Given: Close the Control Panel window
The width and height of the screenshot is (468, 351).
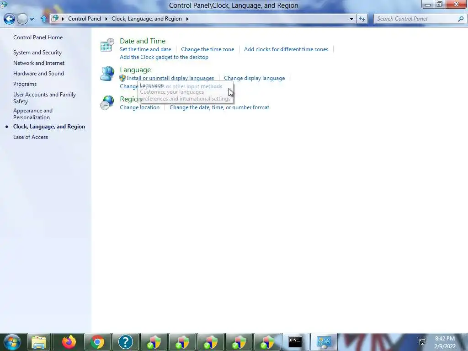Looking at the screenshot, I should click(x=456, y=5).
